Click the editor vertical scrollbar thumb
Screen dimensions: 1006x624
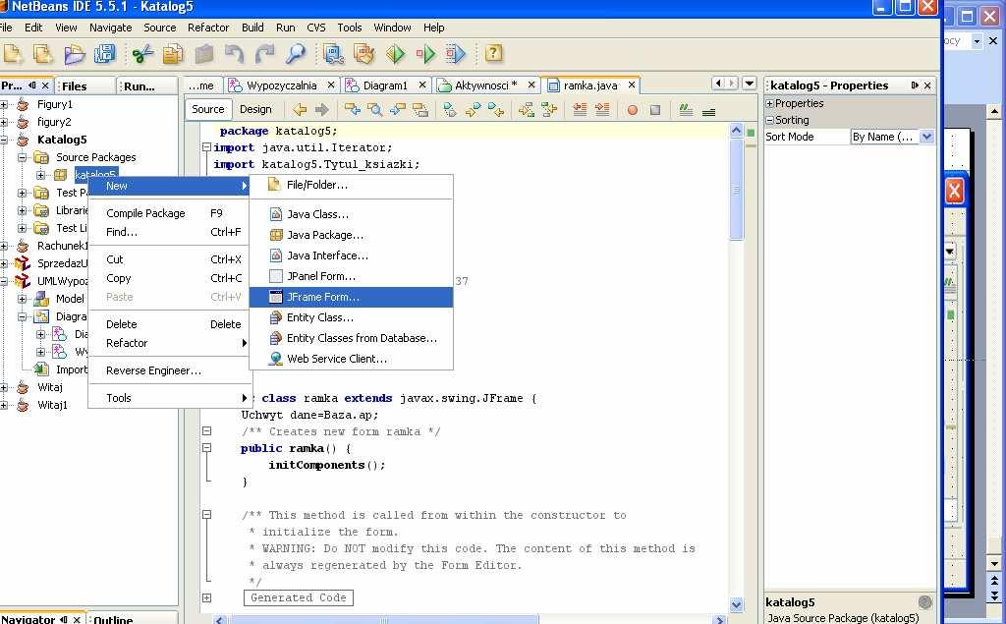pos(736,190)
